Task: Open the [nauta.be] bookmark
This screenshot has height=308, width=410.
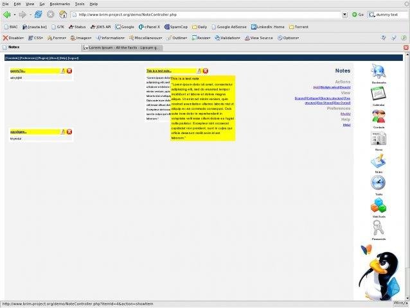Action: click(x=35, y=27)
